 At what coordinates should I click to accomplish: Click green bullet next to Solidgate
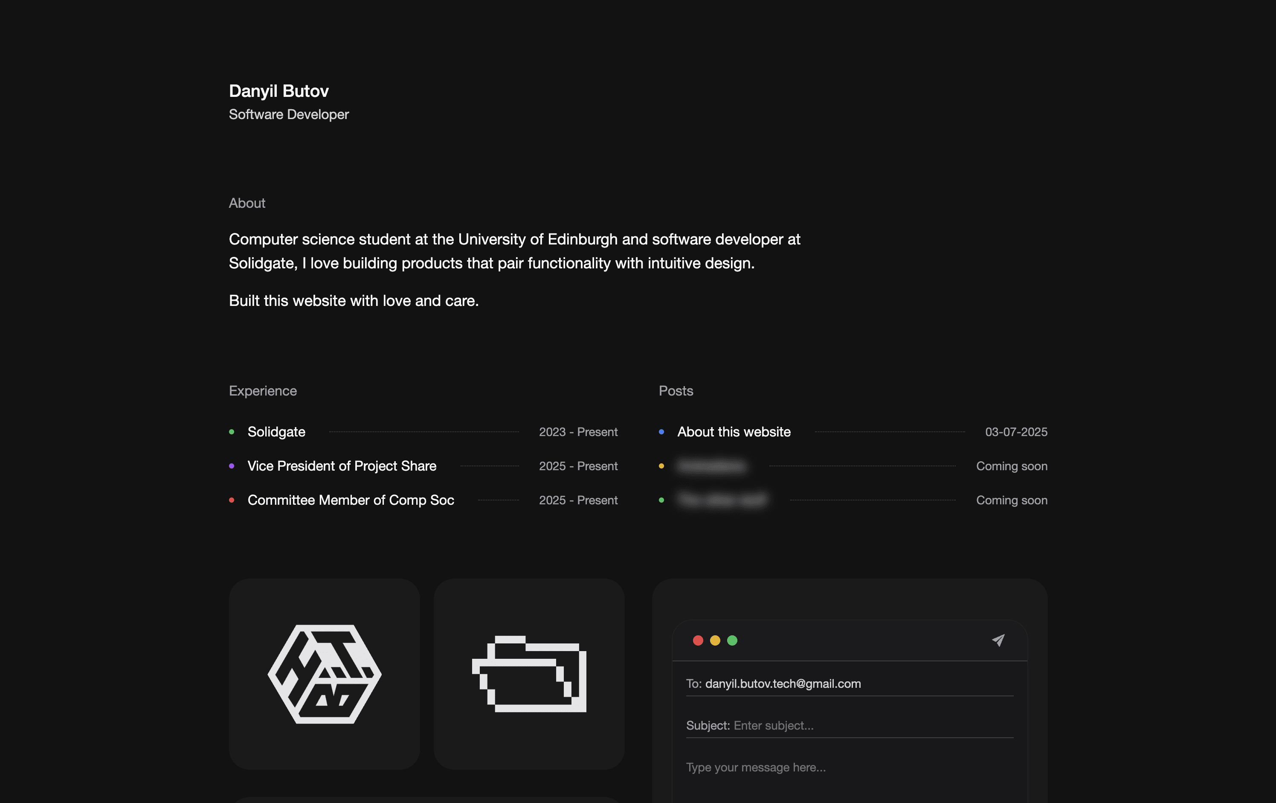click(x=232, y=432)
